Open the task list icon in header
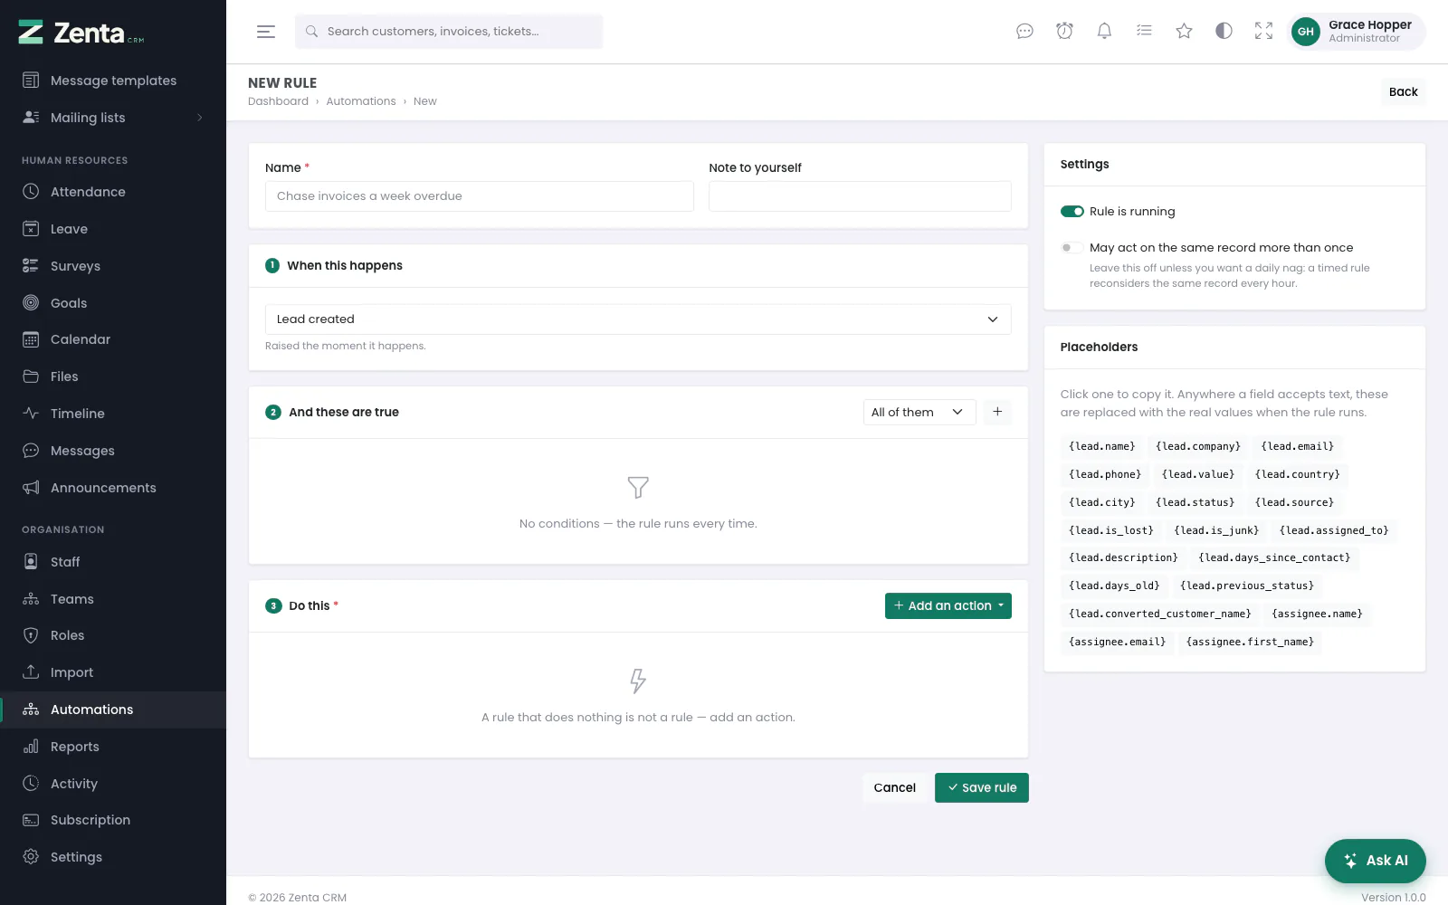The width and height of the screenshot is (1448, 905). coord(1144,32)
